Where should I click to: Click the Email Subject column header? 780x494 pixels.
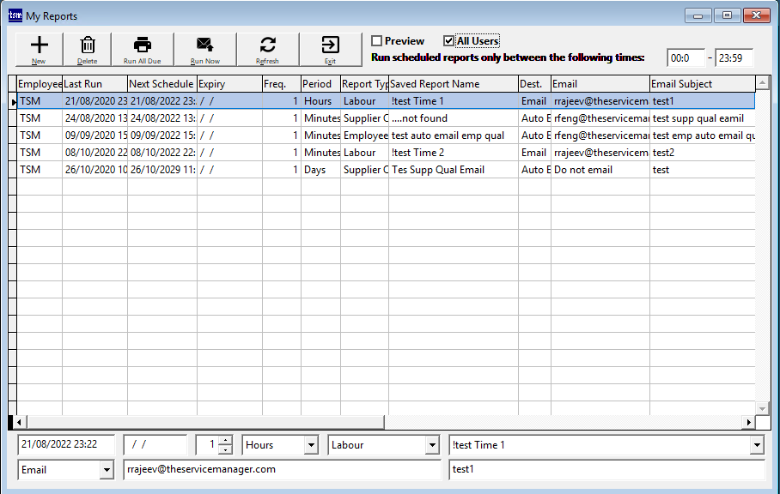coord(700,84)
